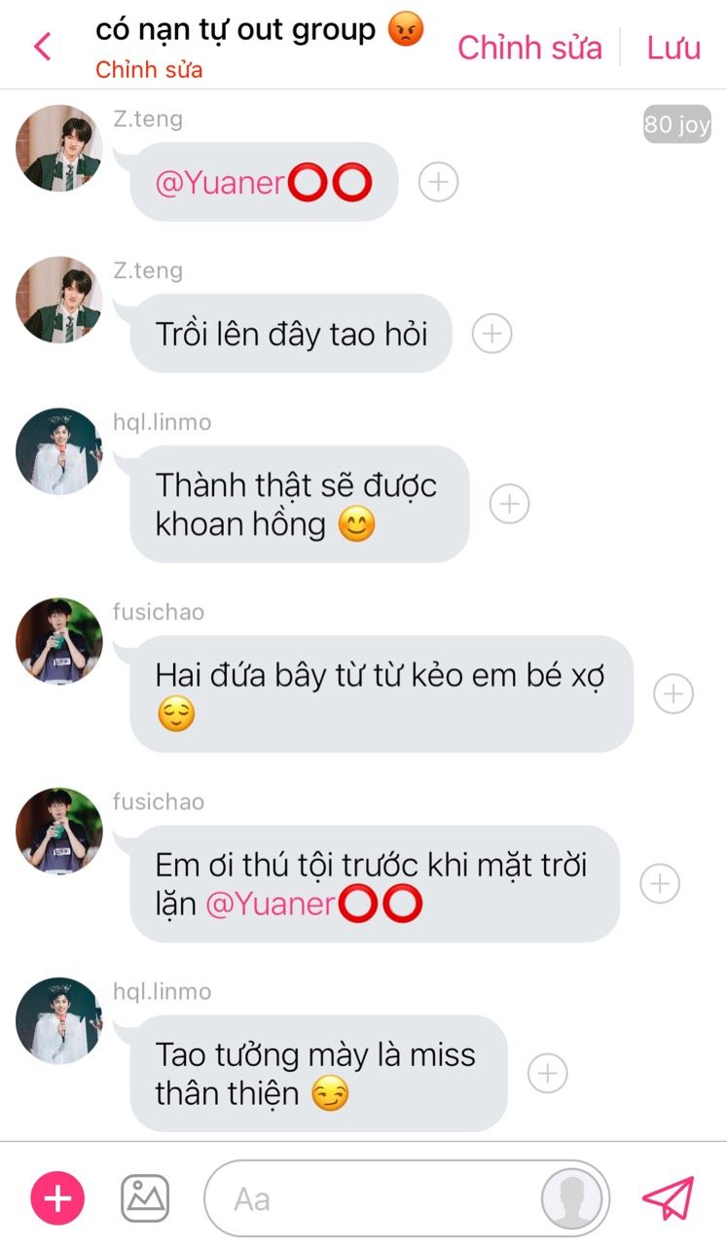Tap plus icon beside "@Yuaner" first message
Image resolution: width=727 pixels, height=1246 pixels.
(438, 182)
